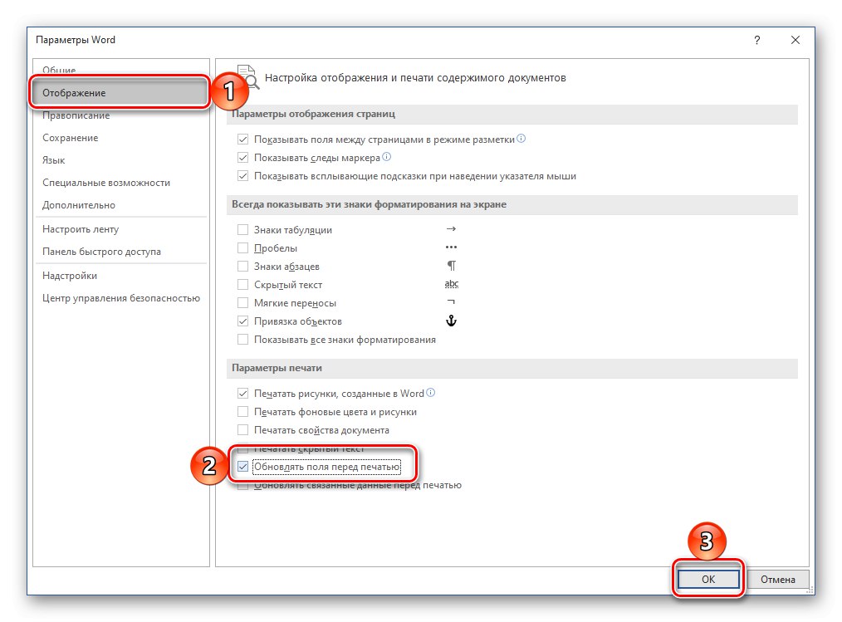Enable the Пробелы checkbox
Screen dimensions: 842x622
pyautogui.click(x=242, y=248)
